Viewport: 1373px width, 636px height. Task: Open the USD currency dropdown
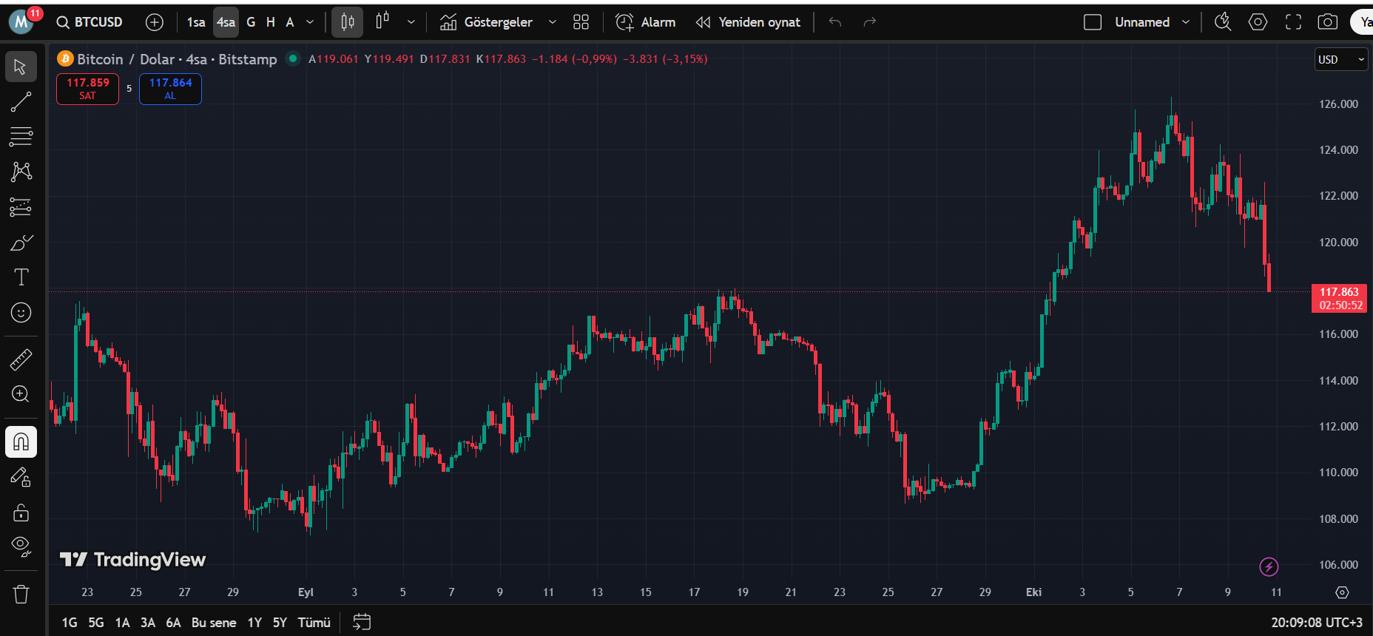point(1340,59)
